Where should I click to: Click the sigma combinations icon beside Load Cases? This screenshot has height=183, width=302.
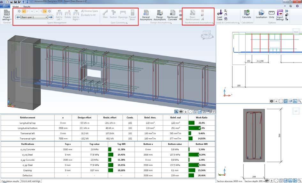tap(226, 11)
